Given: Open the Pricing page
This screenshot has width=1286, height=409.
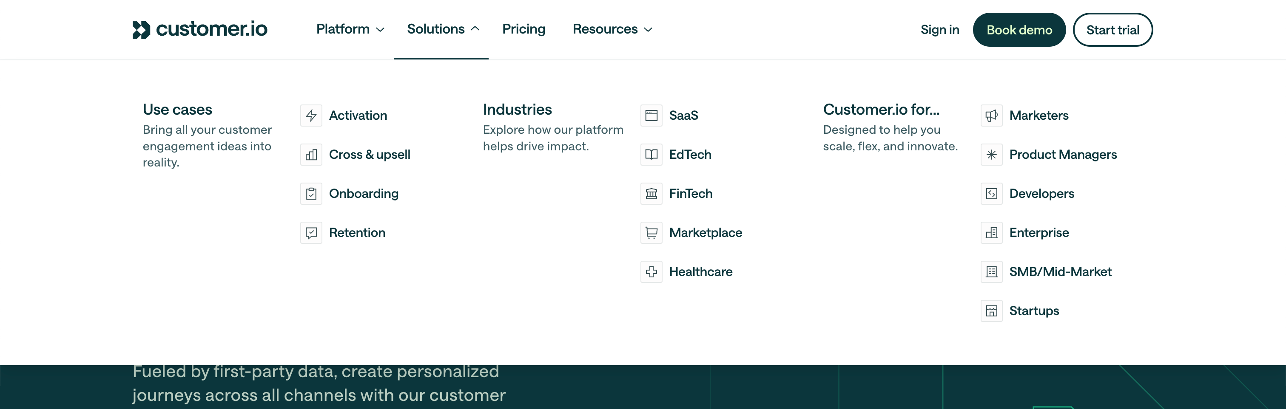Looking at the screenshot, I should coord(524,29).
